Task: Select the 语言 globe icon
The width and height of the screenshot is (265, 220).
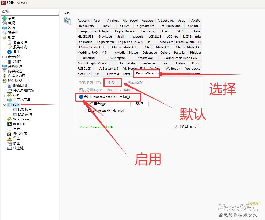Action: [5, 18]
